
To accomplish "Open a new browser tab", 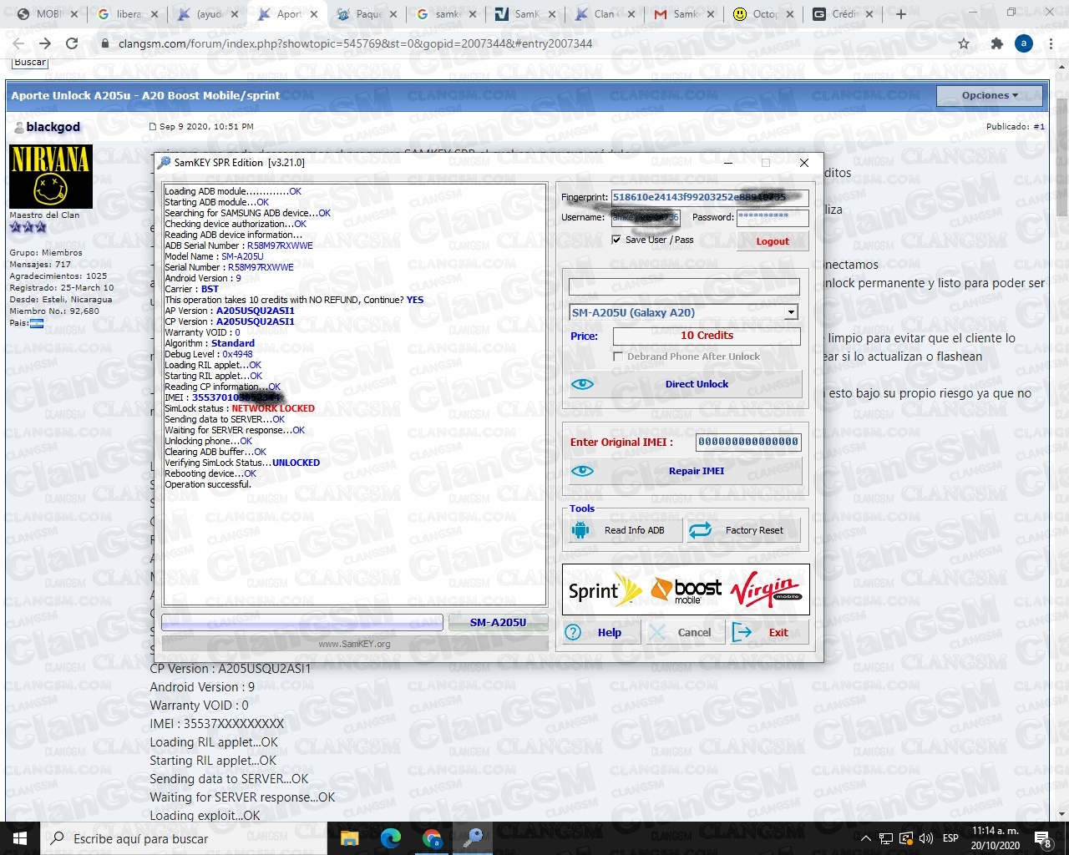I will coord(901,14).
